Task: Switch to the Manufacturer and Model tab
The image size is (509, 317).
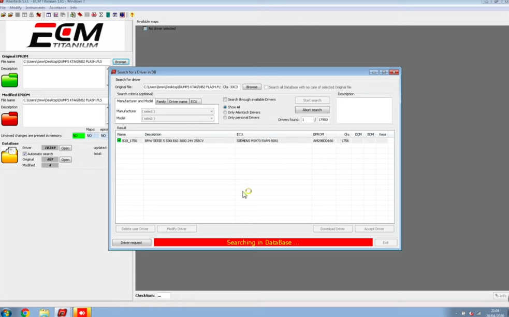Action: tap(135, 101)
